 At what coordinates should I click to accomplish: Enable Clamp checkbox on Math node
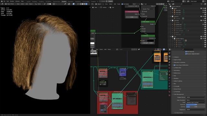143,12
